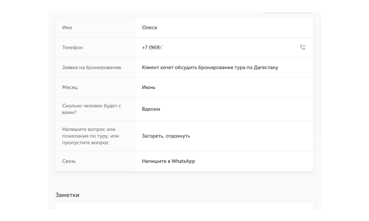Select the wish text Загореть, отдохнуть
This screenshot has width=369, height=221.
point(166,136)
